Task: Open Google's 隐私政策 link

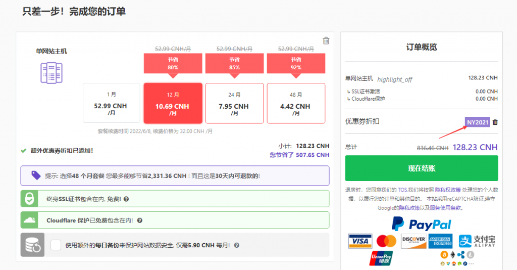Action: (x=409, y=208)
